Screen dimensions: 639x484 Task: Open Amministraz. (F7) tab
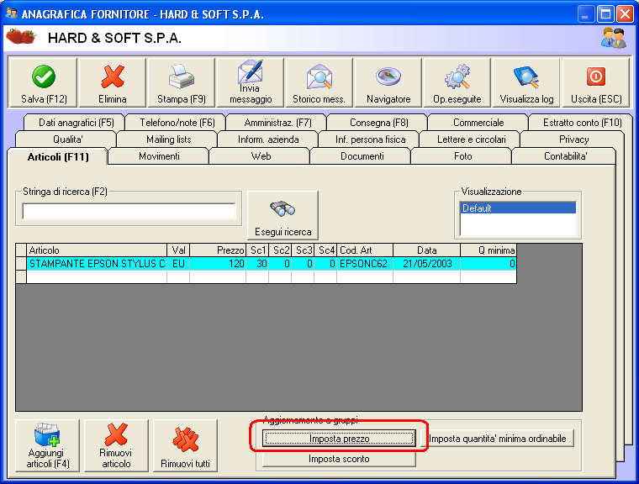[277, 123]
